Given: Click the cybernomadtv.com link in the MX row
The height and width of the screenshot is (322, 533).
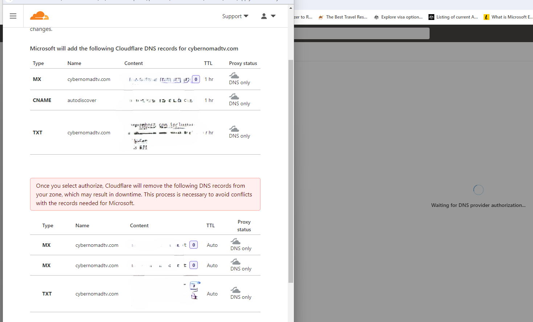Looking at the screenshot, I should (89, 79).
